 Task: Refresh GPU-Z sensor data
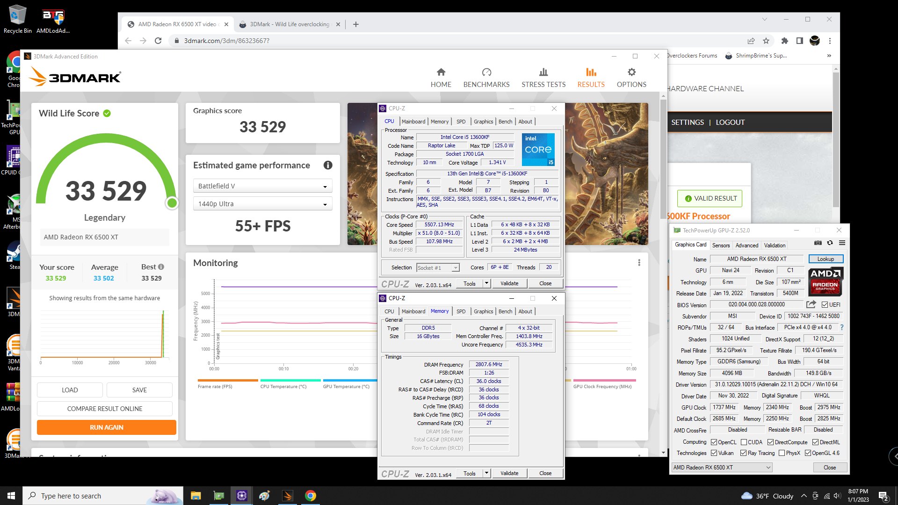(x=830, y=243)
